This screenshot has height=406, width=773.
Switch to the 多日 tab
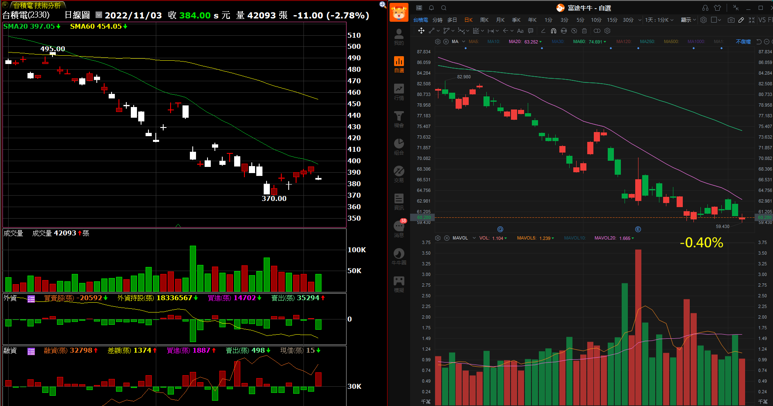point(452,20)
